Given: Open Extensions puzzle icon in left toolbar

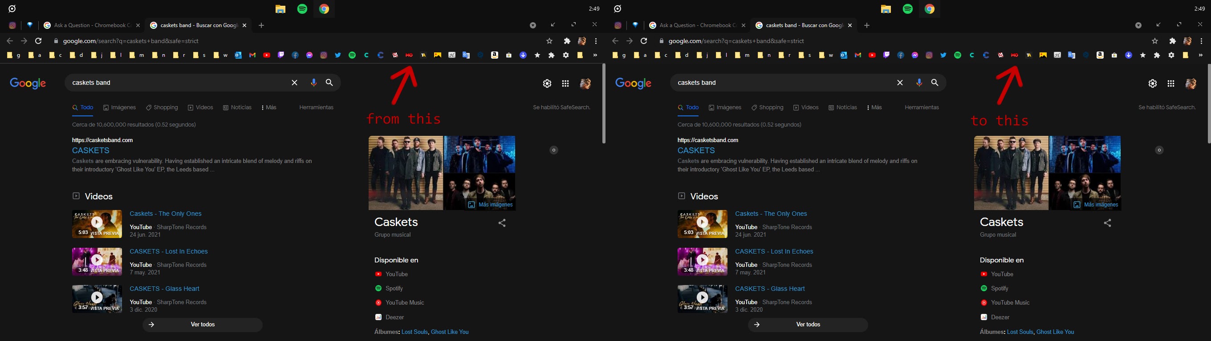Looking at the screenshot, I should 567,41.
